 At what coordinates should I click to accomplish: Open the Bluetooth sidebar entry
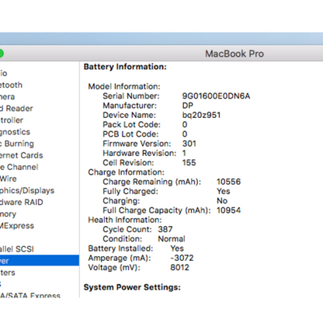coord(11,85)
